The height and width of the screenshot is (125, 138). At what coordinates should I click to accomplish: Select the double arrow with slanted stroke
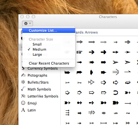pyautogui.click(x=92, y=113)
